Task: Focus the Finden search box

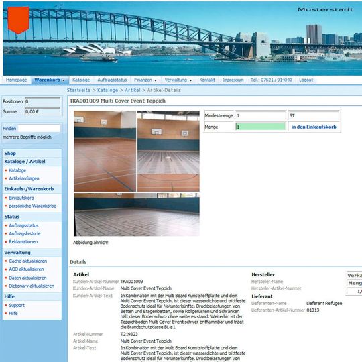Action: tap(39, 128)
